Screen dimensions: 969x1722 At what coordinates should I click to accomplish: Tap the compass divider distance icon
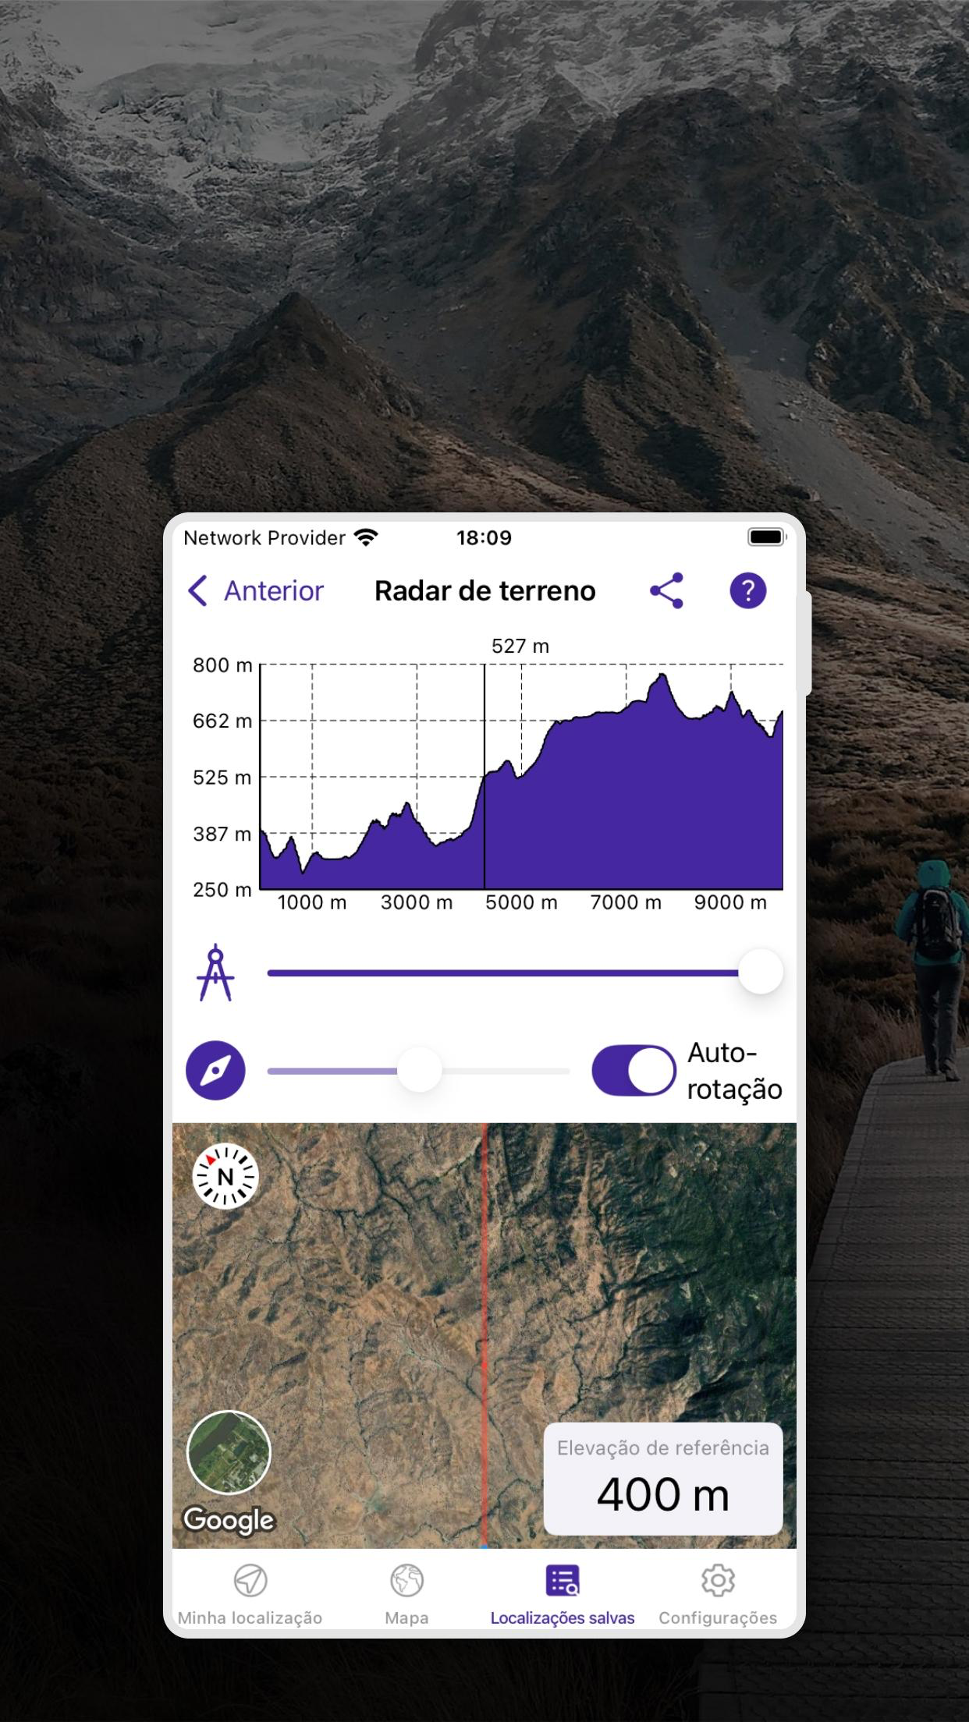point(215,973)
